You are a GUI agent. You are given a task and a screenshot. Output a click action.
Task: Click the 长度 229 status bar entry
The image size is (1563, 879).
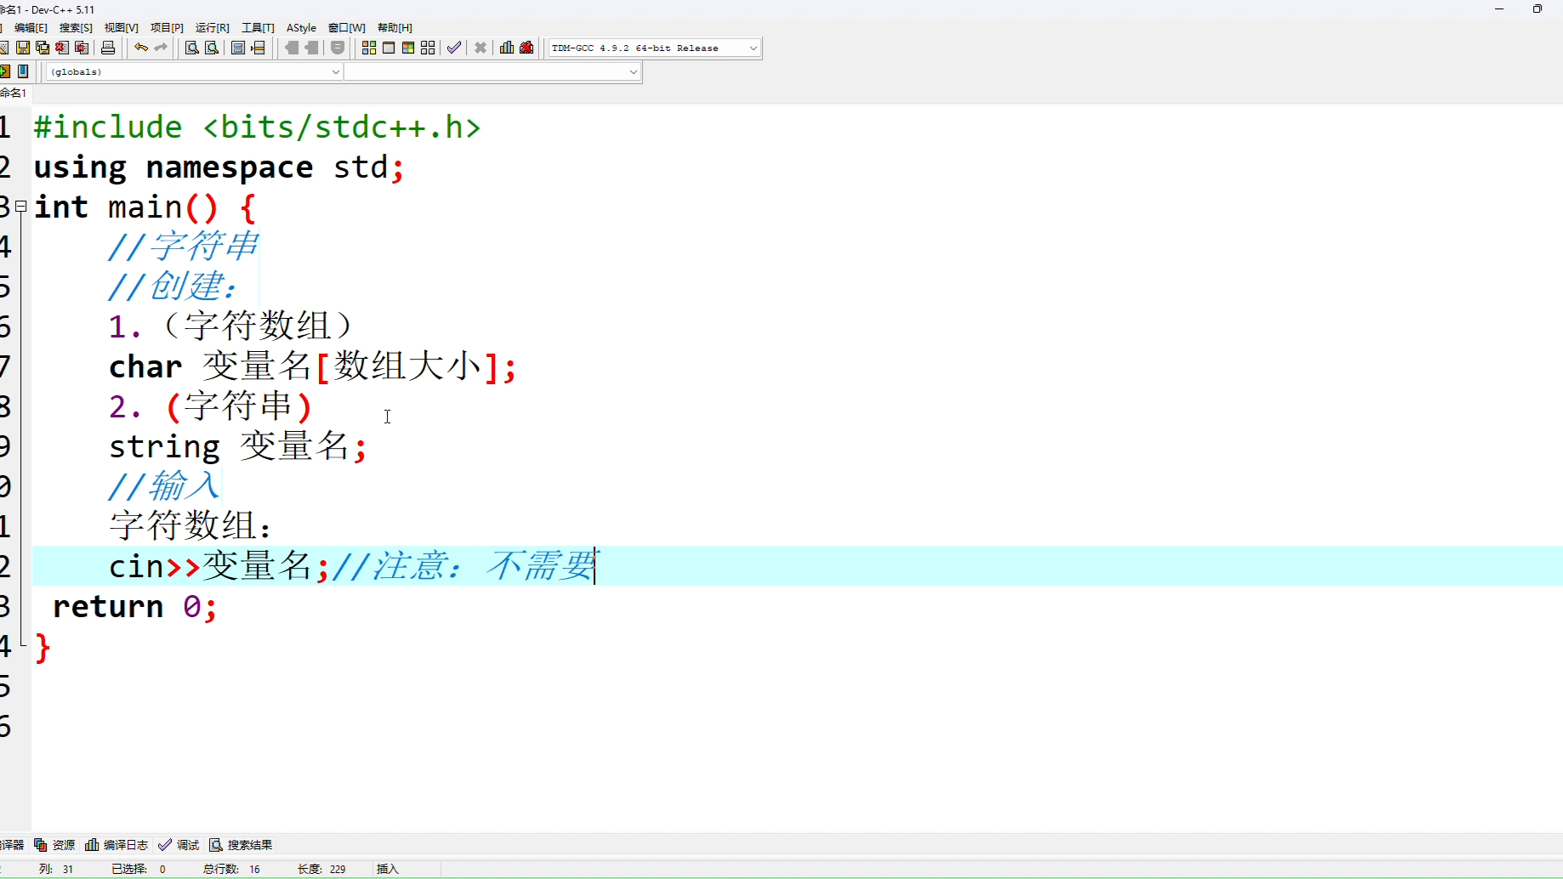[x=321, y=869]
